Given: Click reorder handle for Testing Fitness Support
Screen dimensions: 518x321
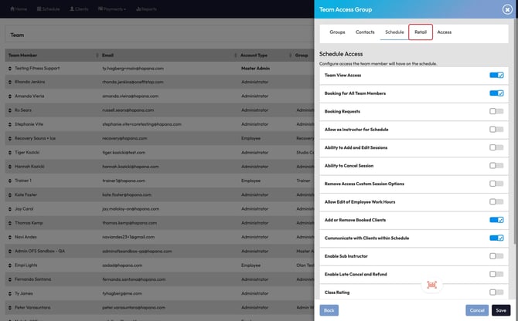Looking at the screenshot, I should pos(11,69).
